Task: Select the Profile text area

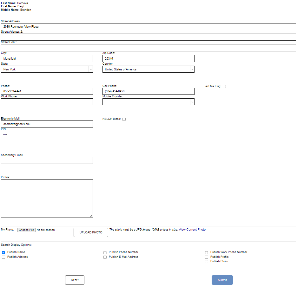Action: [47, 198]
